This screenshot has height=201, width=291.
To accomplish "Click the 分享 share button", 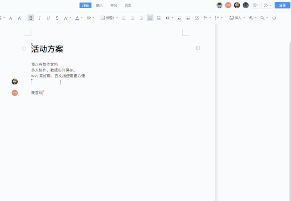I will point(282,5).
